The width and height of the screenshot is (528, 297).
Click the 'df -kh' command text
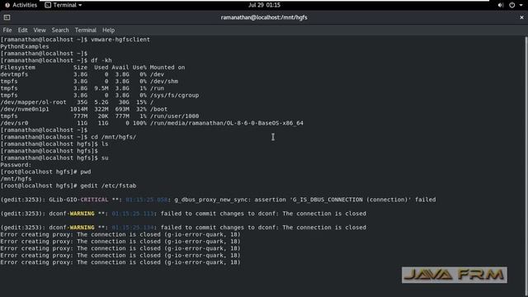click(x=101, y=60)
